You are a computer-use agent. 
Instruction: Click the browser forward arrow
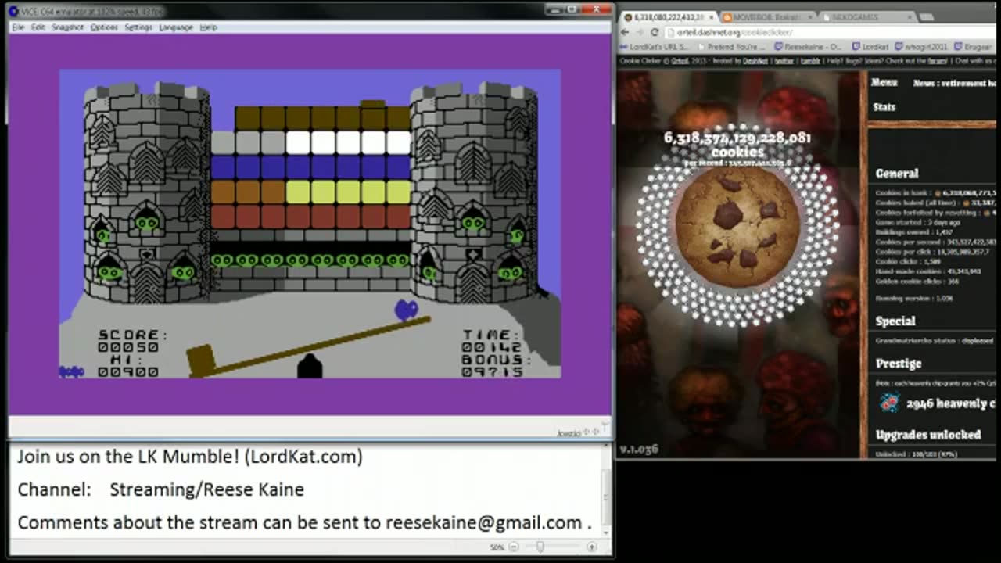tap(639, 32)
